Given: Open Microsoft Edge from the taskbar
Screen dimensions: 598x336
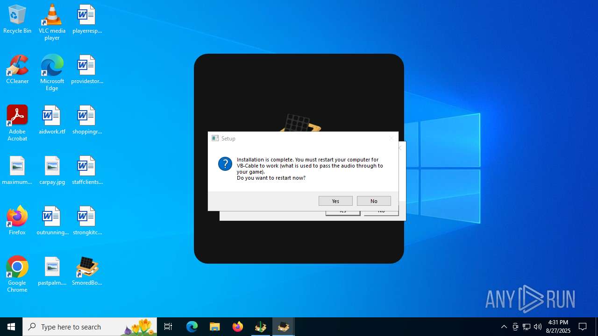Looking at the screenshot, I should pos(192,327).
